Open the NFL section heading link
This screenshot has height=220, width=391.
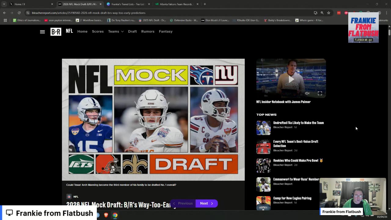(69, 31)
